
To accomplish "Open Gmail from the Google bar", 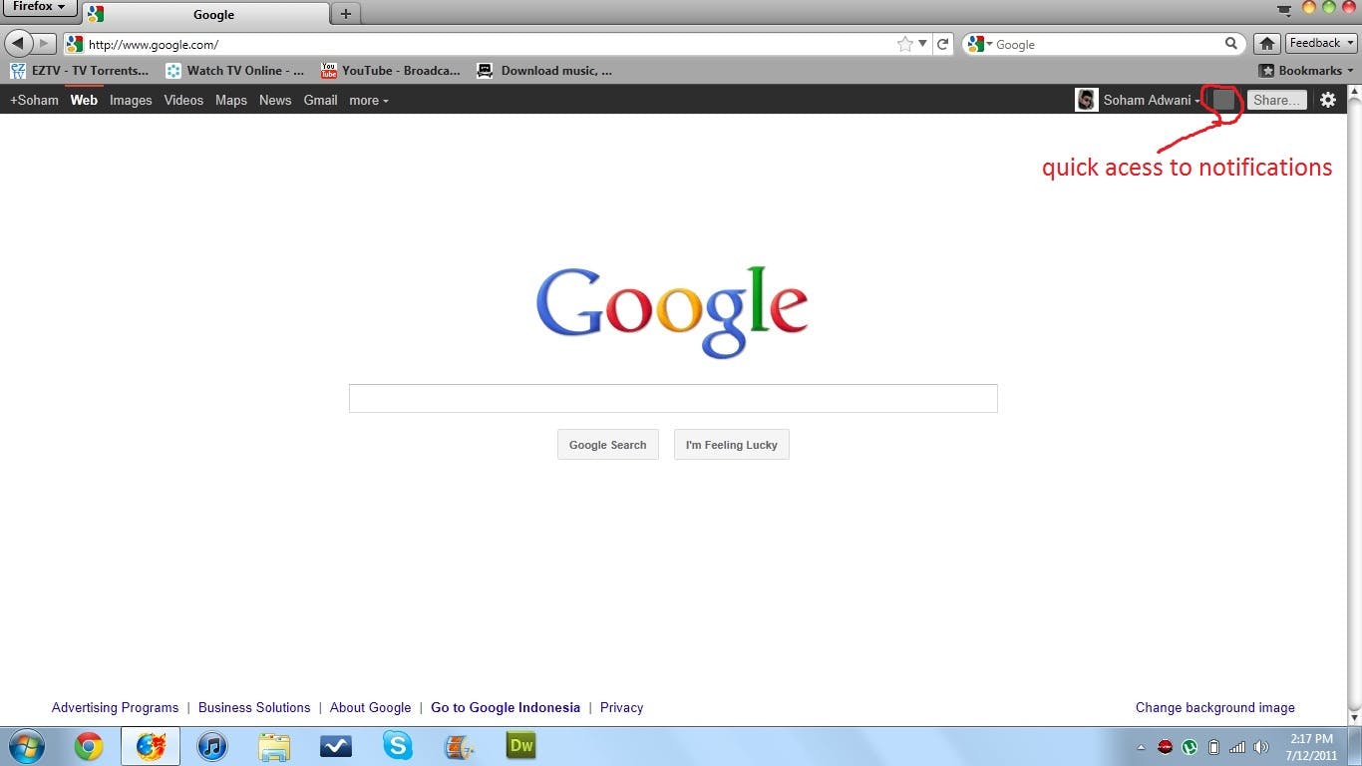I will point(320,100).
